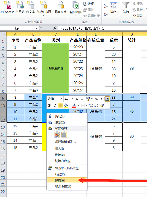Toggle center alignment in mini toolbar
The image size is (147, 197).
click(x=60, y=105)
